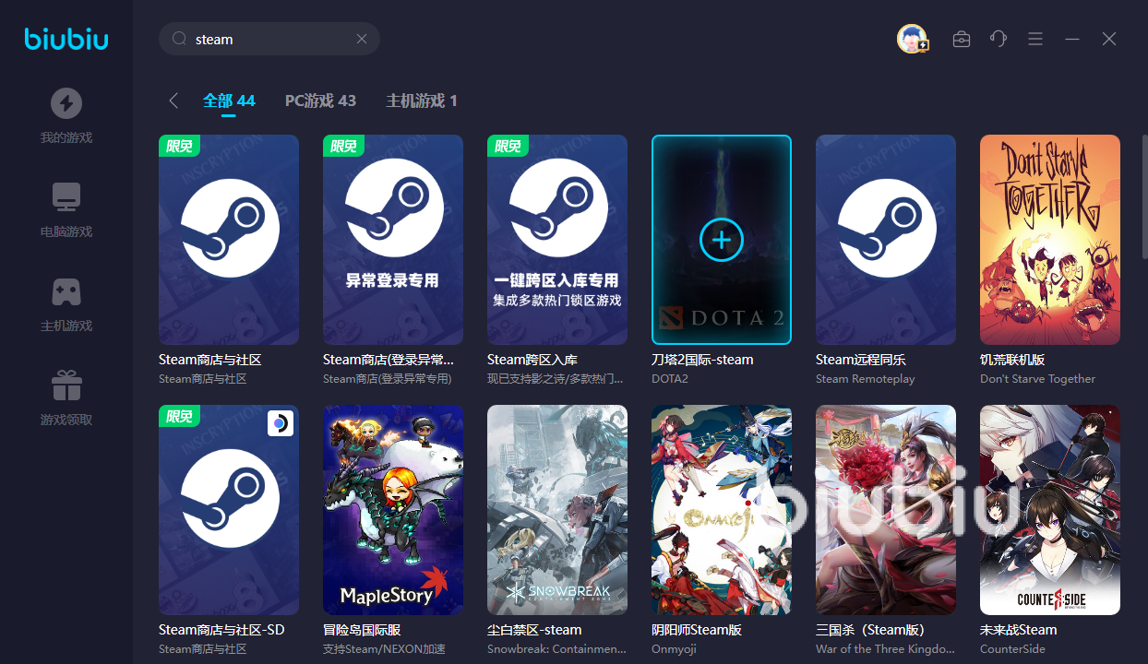Open 冒险岛国际服 MapleStory cover
1148x664 pixels.
click(x=392, y=510)
